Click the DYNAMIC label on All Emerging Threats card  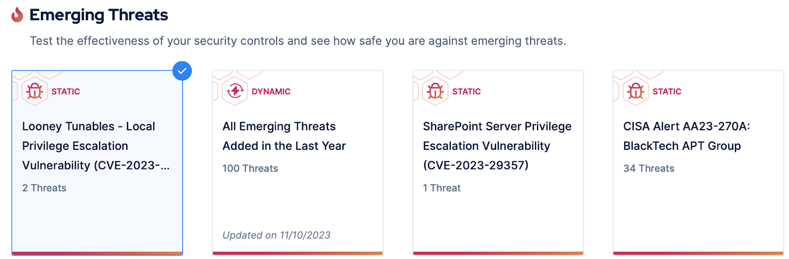click(271, 91)
